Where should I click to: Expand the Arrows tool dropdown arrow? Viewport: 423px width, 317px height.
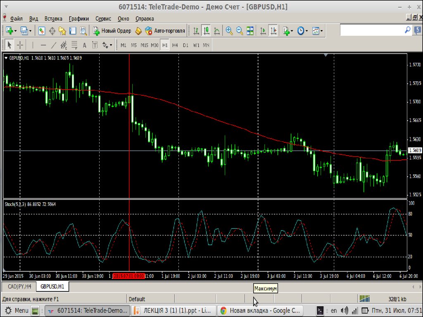111,45
